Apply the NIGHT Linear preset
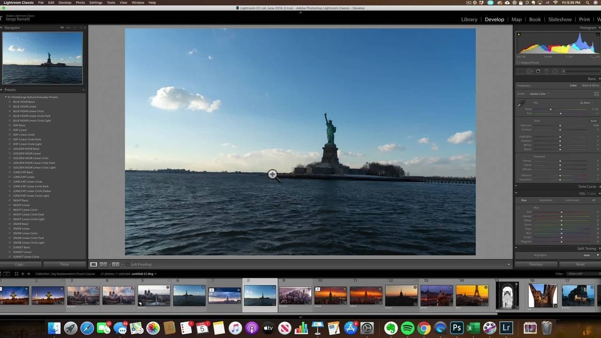601x338 pixels. (x=22, y=205)
